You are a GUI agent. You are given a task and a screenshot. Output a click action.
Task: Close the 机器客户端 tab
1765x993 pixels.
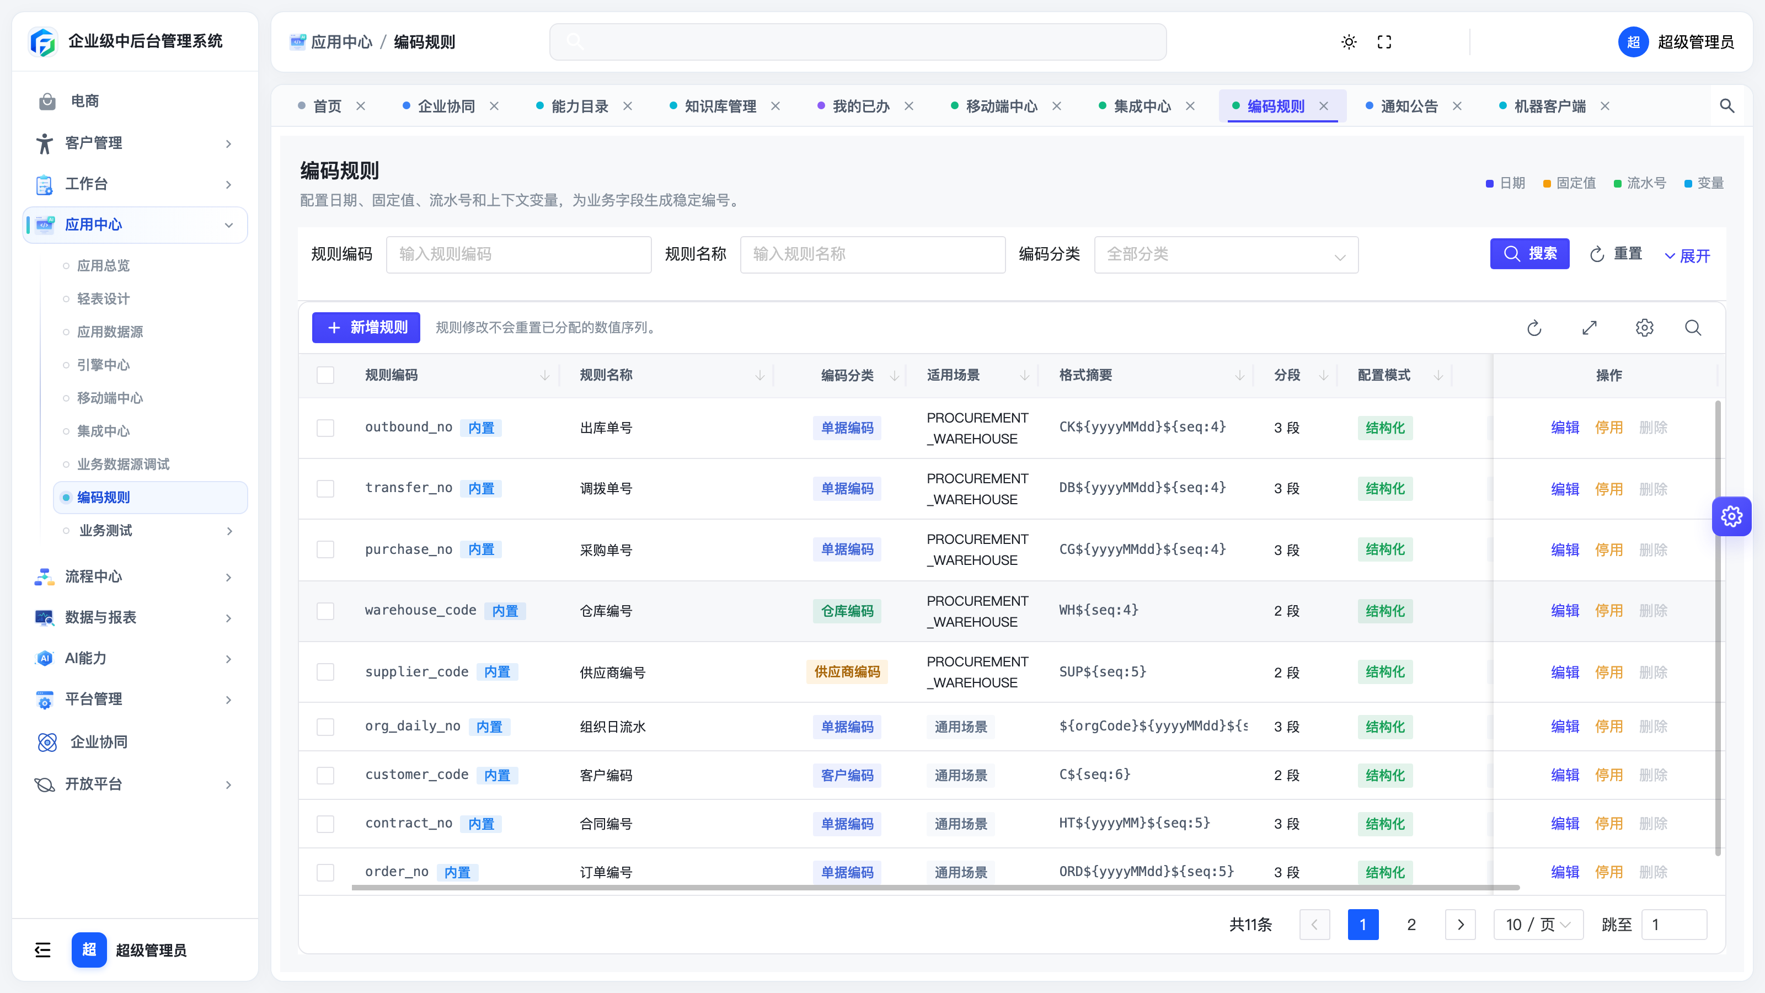coord(1606,106)
